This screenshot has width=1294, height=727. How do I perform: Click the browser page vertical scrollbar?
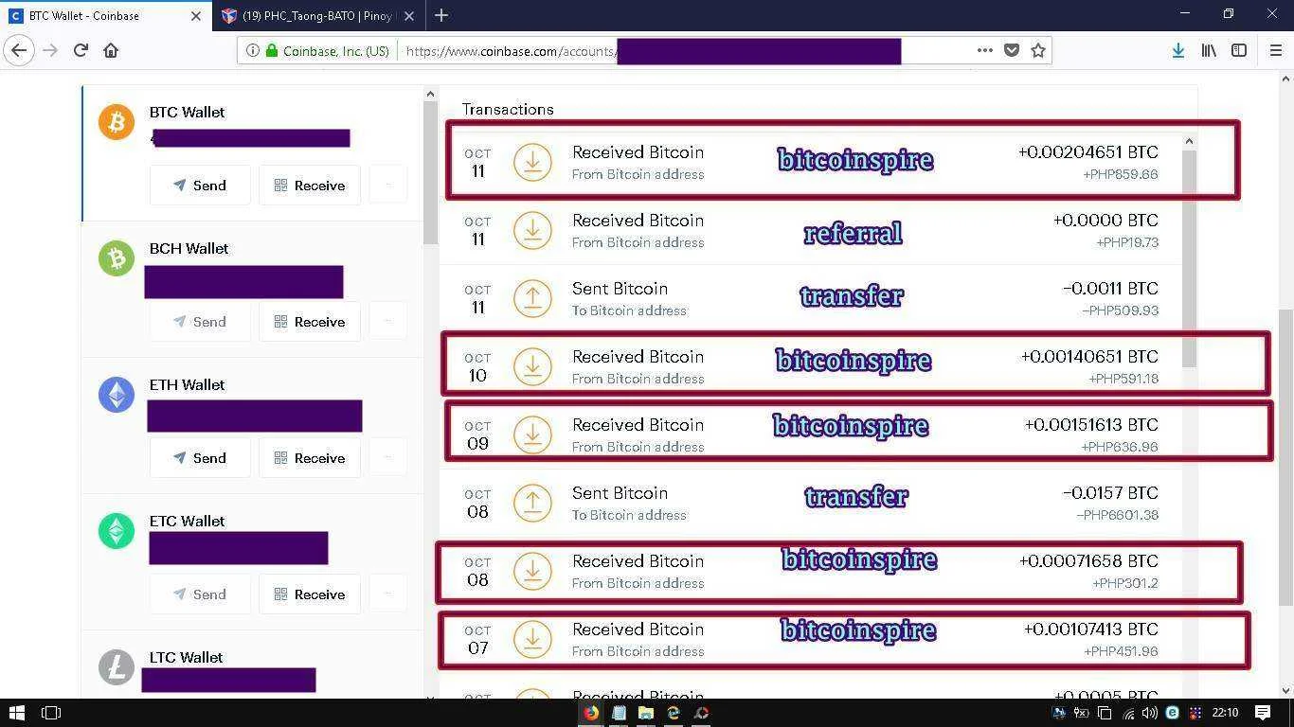[x=1285, y=457]
